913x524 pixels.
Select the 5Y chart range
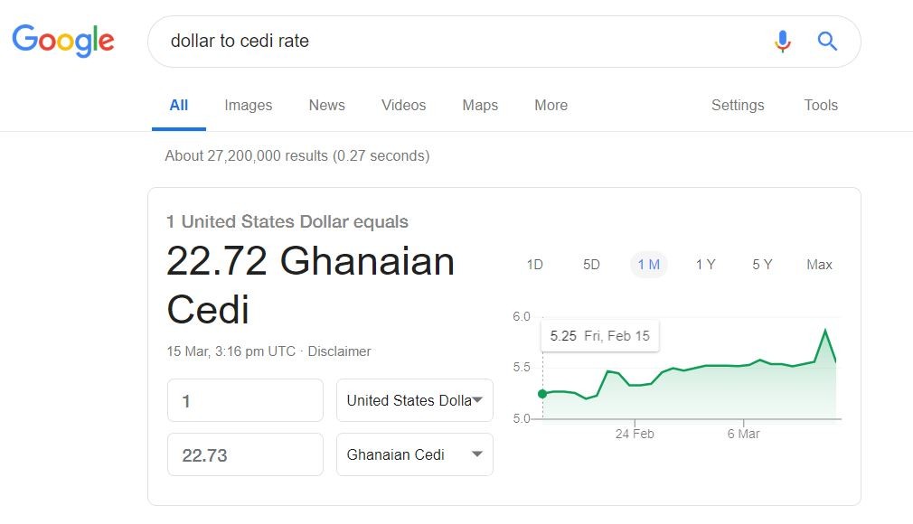762,264
